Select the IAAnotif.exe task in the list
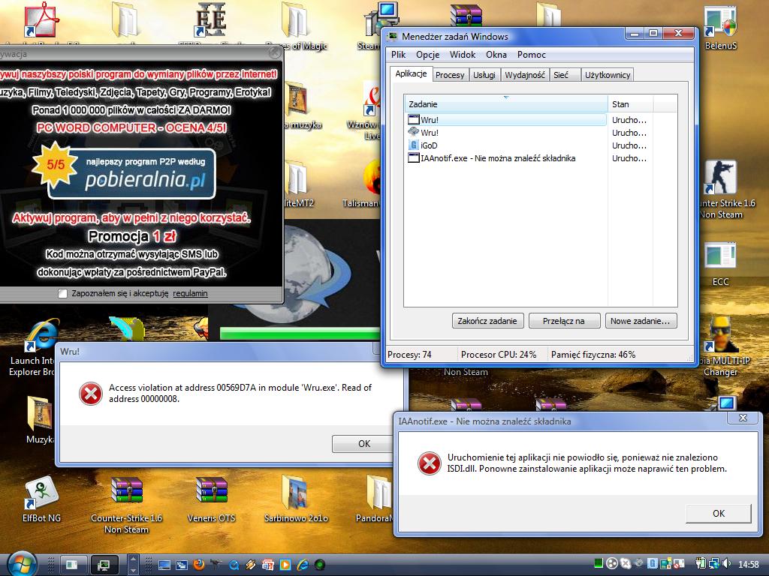Screen dimensions: 769x576 coord(507,157)
